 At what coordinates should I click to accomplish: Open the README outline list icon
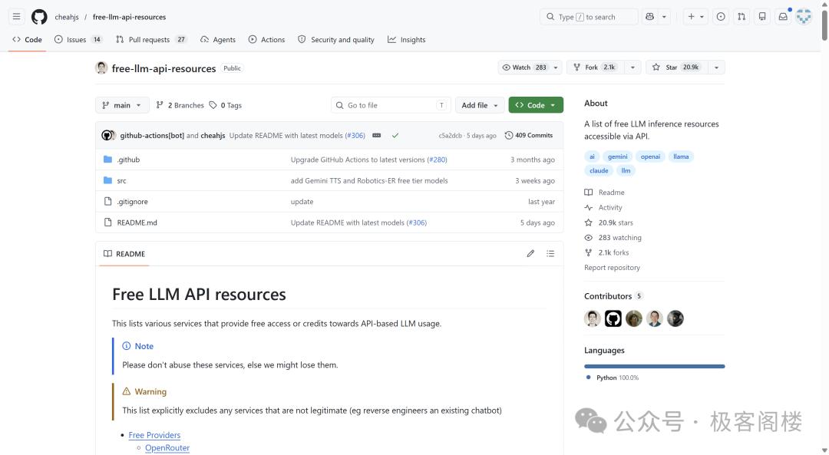550,254
